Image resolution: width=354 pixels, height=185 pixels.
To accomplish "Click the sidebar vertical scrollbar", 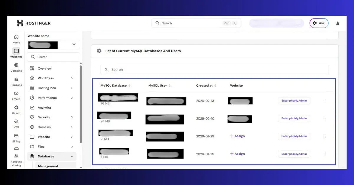I will (81, 104).
